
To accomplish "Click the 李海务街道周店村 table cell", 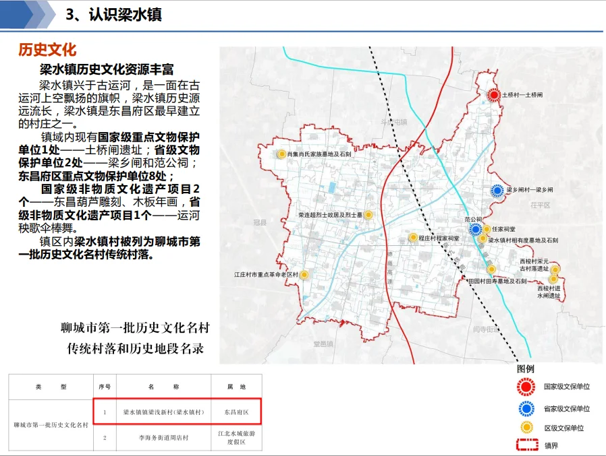I will (x=163, y=438).
